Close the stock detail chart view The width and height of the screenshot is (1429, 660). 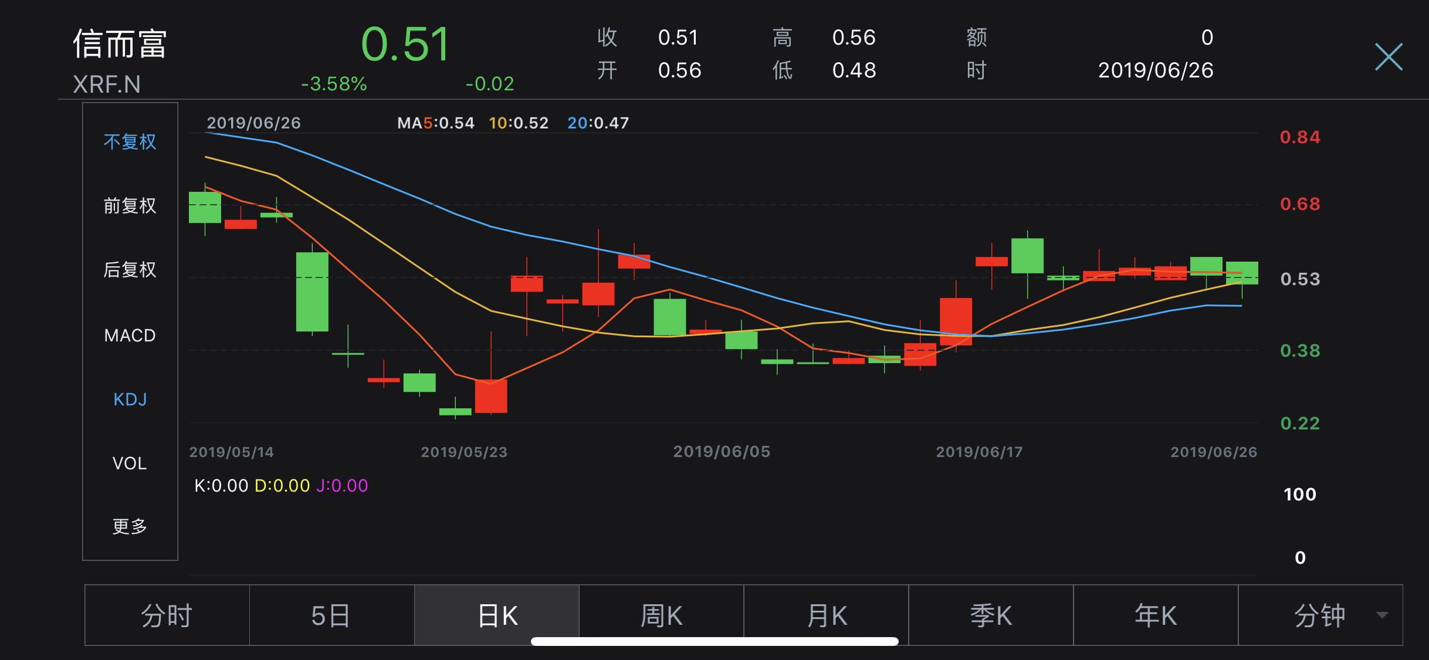[1388, 57]
